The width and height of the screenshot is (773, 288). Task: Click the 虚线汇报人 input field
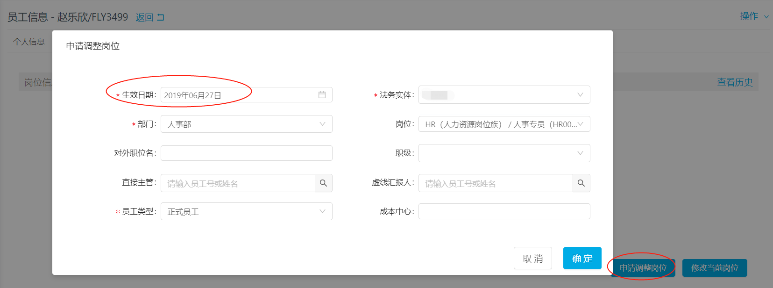click(x=496, y=183)
